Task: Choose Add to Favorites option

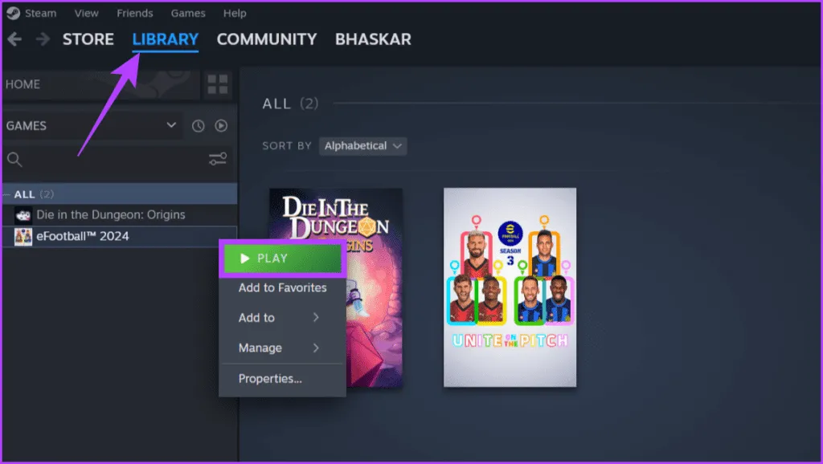Action: click(x=282, y=287)
